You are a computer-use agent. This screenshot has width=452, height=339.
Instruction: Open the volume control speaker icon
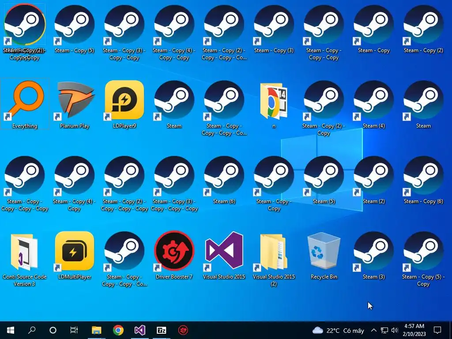[395, 330]
